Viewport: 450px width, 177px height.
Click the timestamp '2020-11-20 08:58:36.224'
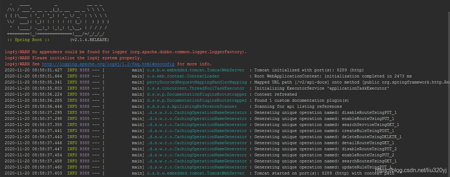click(33, 94)
